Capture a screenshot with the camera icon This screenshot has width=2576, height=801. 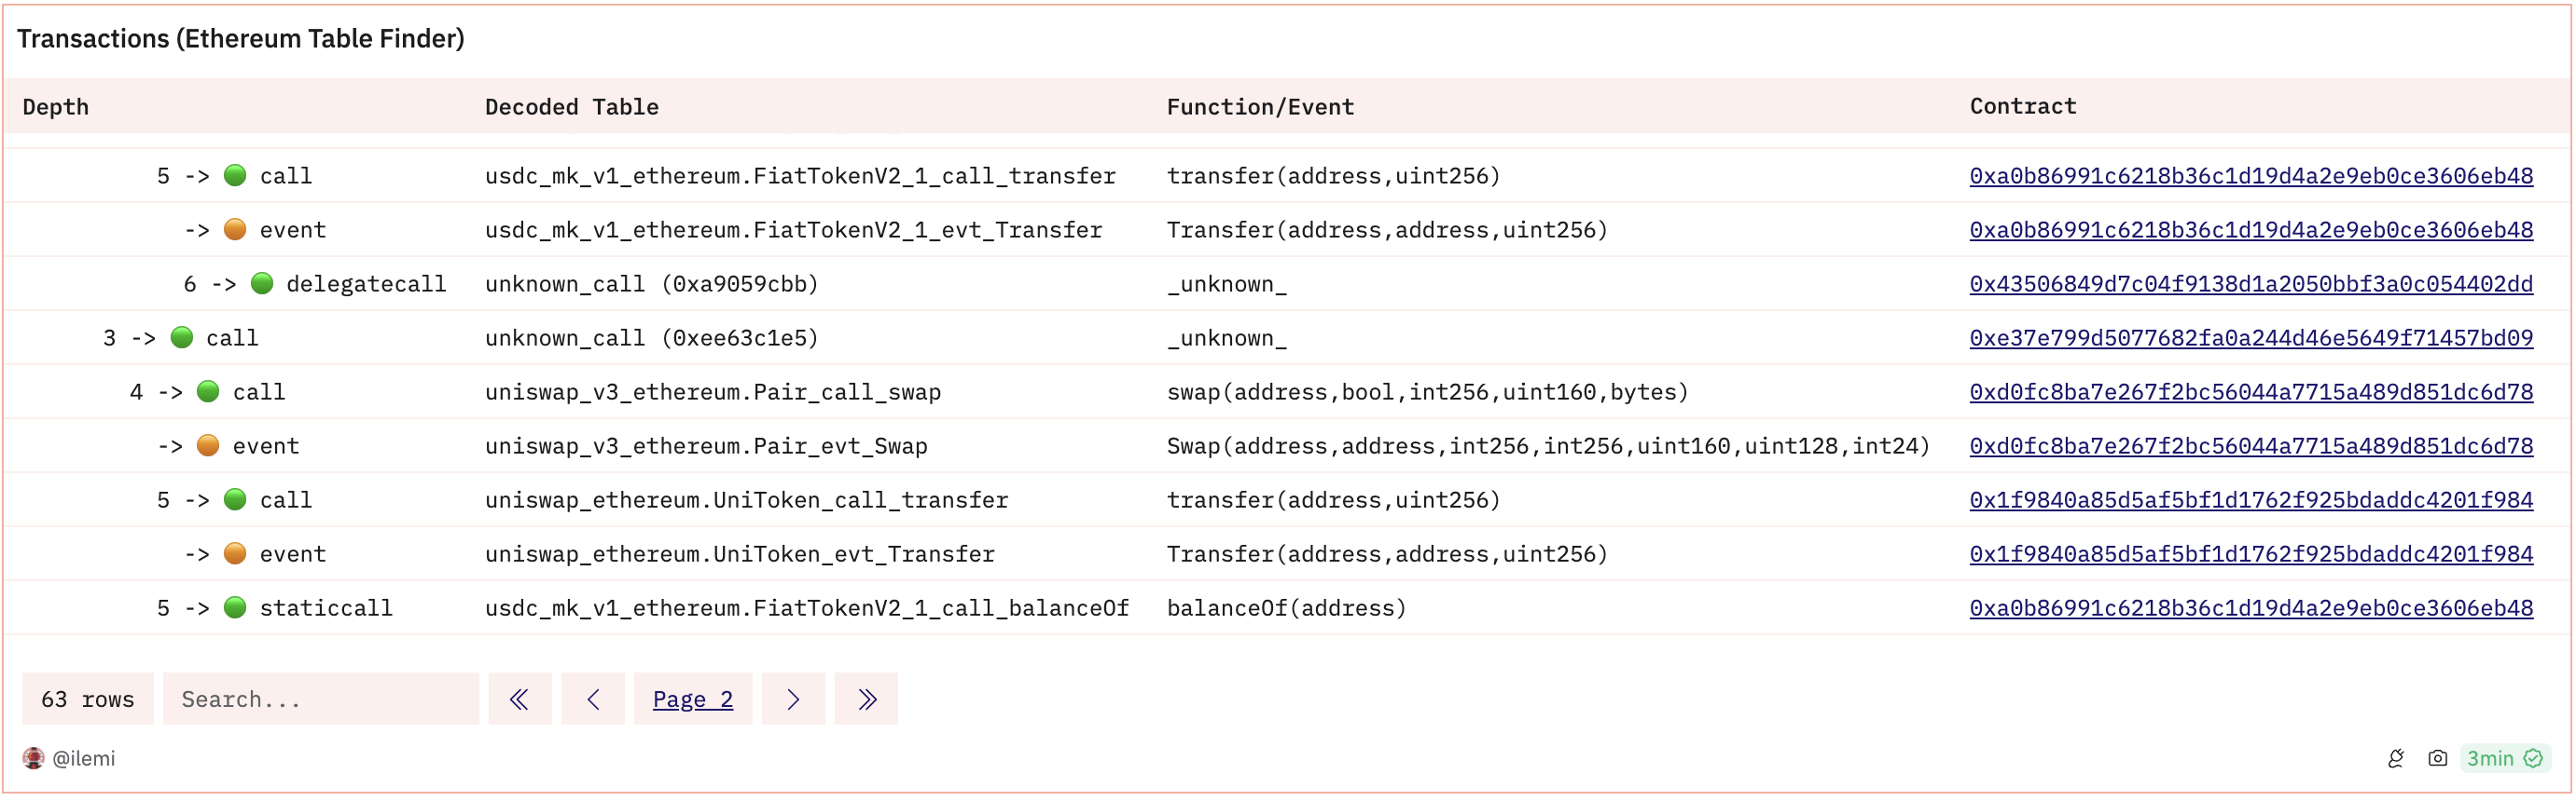(2440, 759)
